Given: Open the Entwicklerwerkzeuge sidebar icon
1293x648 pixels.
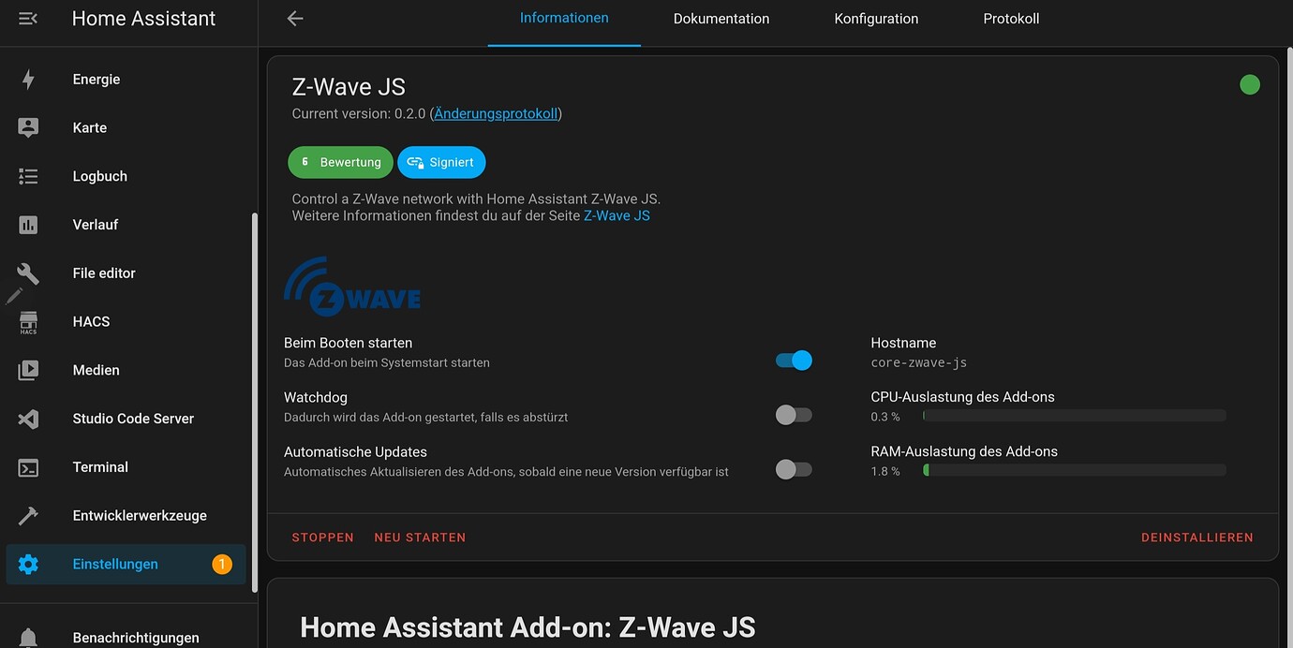Looking at the screenshot, I should 27,515.
